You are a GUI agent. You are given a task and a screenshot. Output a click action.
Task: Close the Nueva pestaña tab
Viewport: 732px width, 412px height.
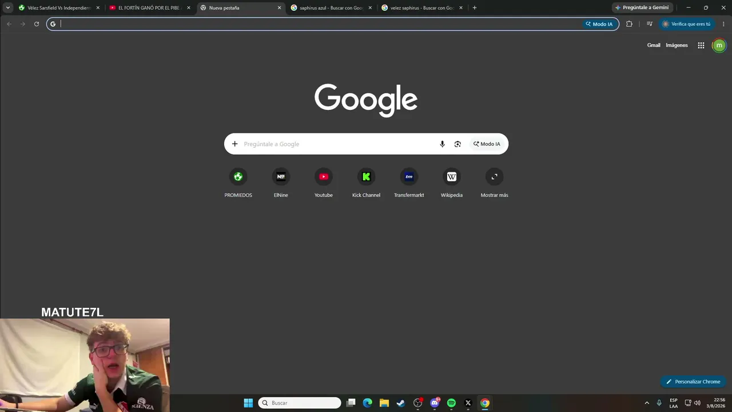click(x=280, y=8)
